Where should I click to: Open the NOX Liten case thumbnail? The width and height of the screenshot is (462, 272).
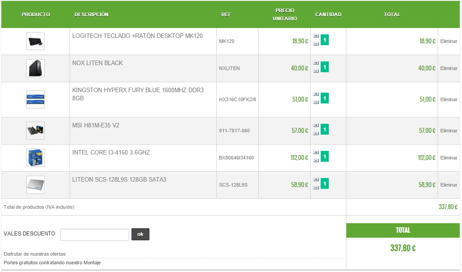tap(35, 68)
